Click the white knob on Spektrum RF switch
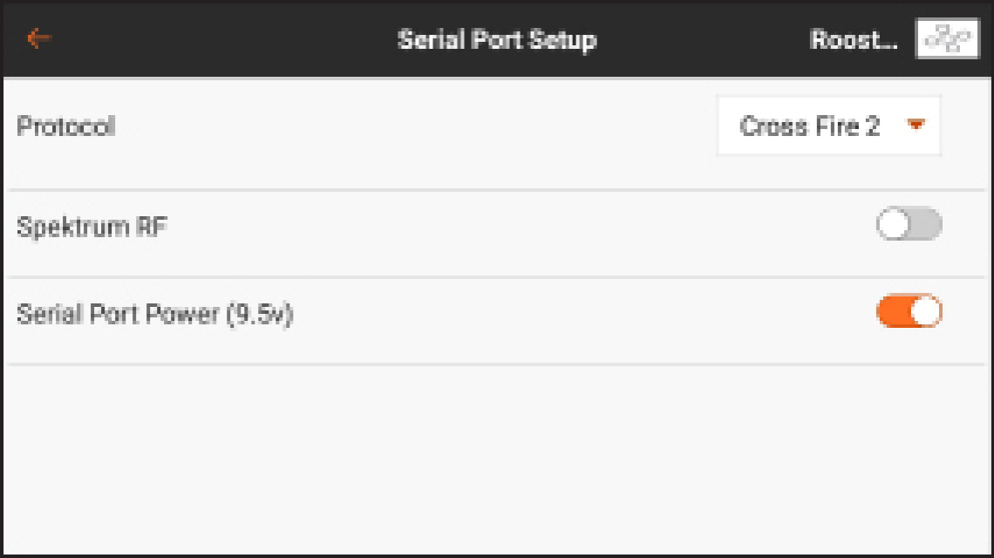The image size is (994, 558). click(894, 225)
